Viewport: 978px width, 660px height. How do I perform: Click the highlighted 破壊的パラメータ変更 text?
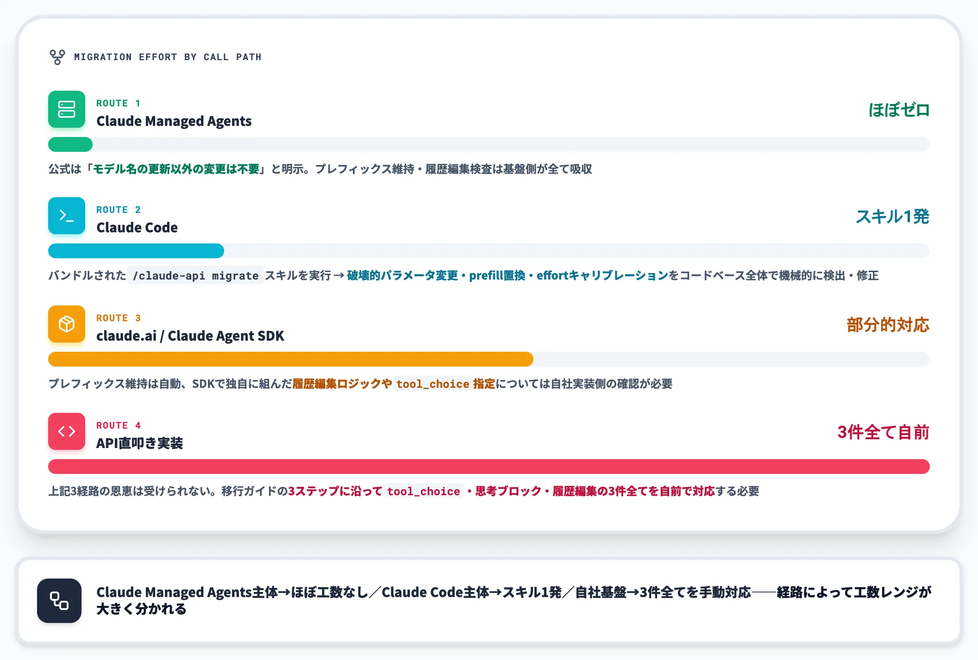point(402,276)
